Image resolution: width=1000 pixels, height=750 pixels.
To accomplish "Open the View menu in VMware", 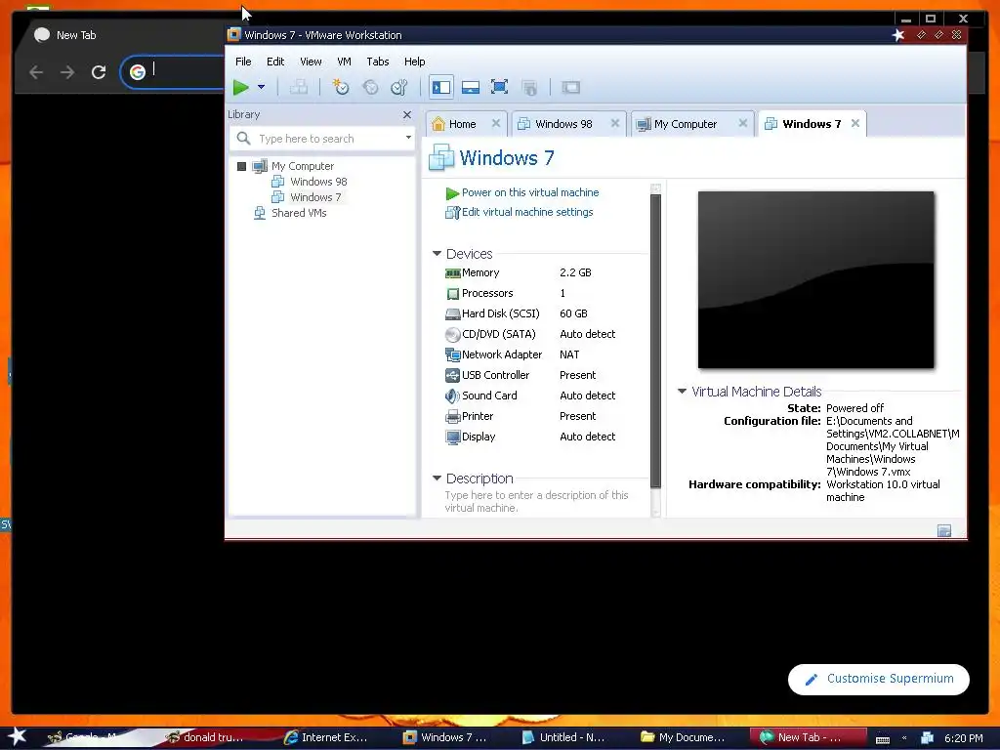I will pyautogui.click(x=311, y=62).
